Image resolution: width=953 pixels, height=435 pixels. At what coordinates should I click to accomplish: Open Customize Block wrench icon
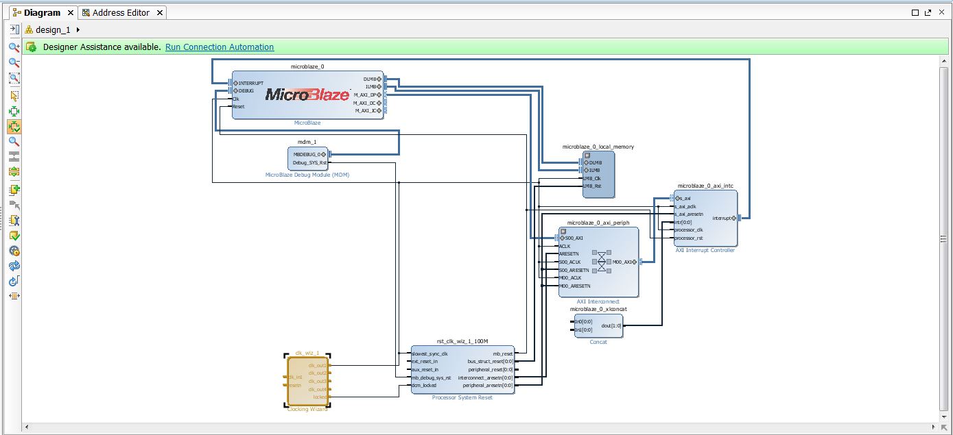coord(14,220)
